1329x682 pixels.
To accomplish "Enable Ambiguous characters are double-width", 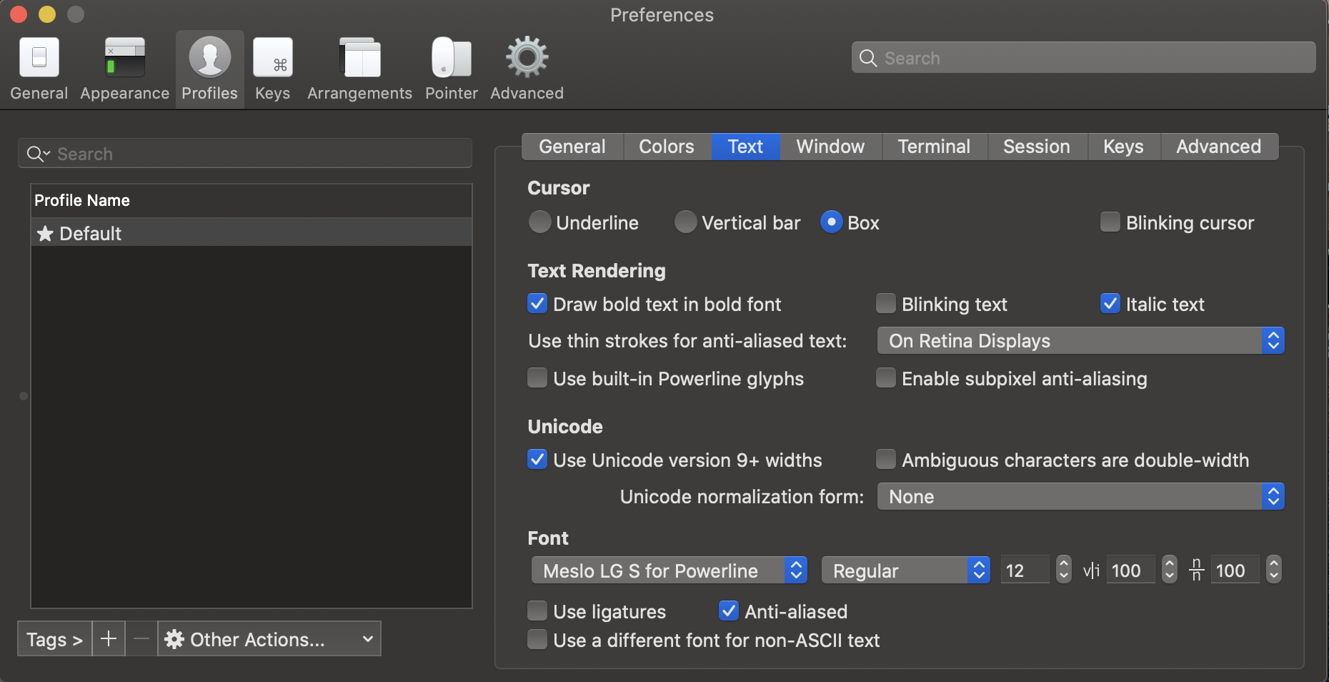I will (x=886, y=460).
